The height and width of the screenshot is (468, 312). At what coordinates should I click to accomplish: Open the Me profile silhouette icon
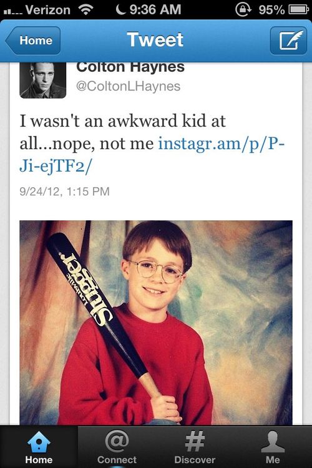273,441
